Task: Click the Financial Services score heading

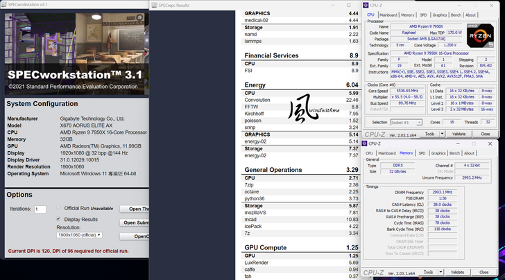Action: [x=301, y=55]
